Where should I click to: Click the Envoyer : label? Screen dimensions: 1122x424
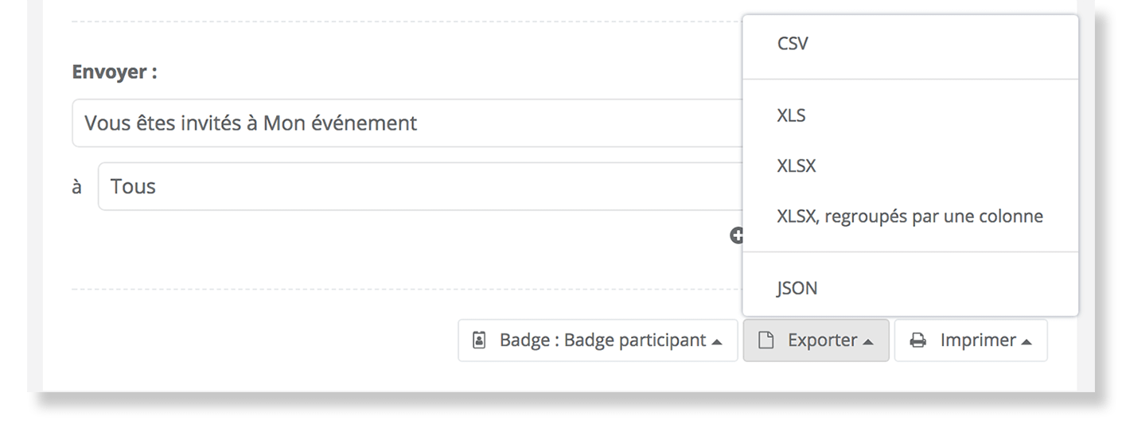pyautogui.click(x=115, y=72)
